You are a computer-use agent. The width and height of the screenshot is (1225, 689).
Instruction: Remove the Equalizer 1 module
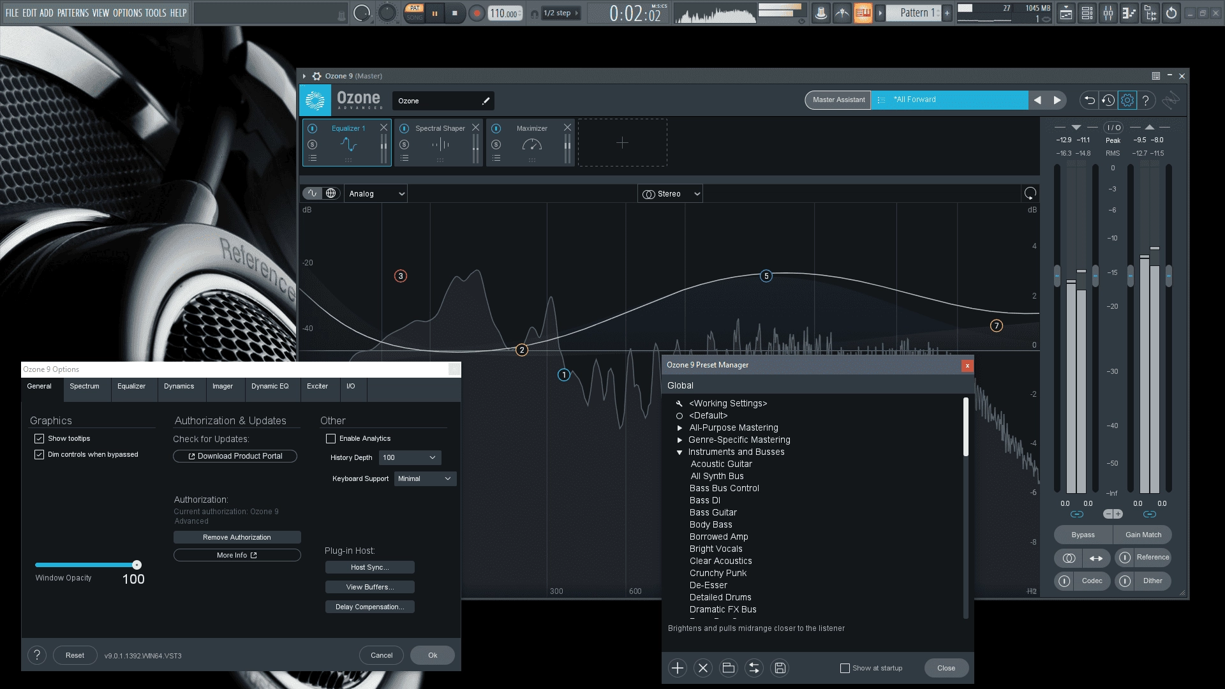383,128
